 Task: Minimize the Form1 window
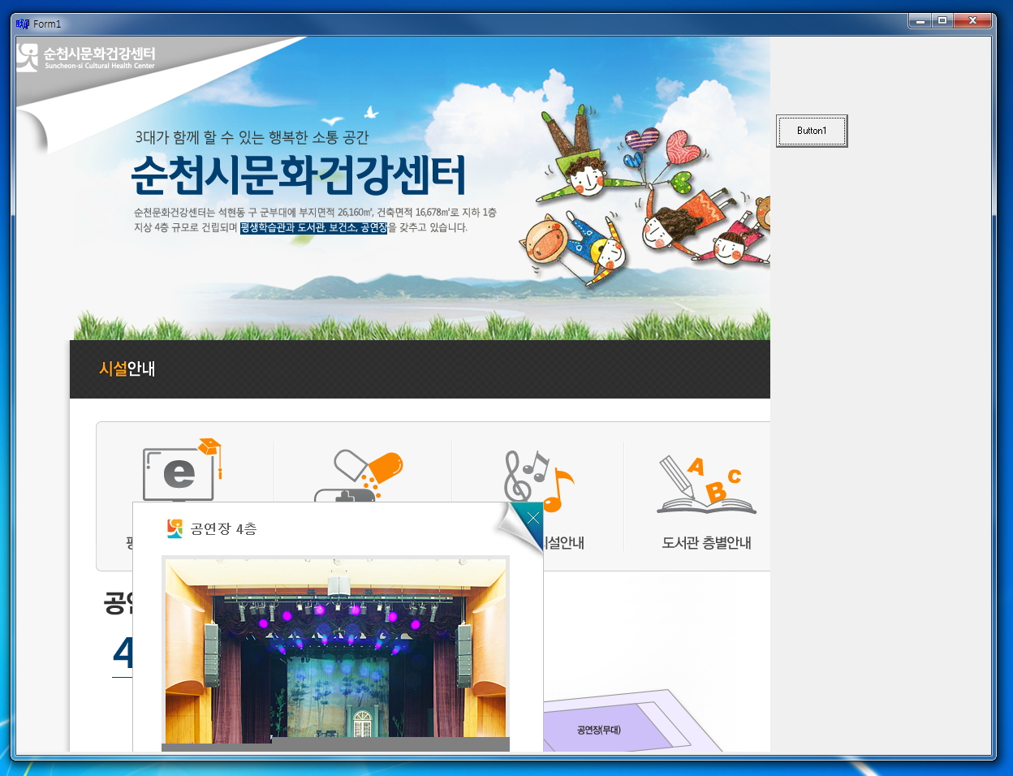[920, 21]
